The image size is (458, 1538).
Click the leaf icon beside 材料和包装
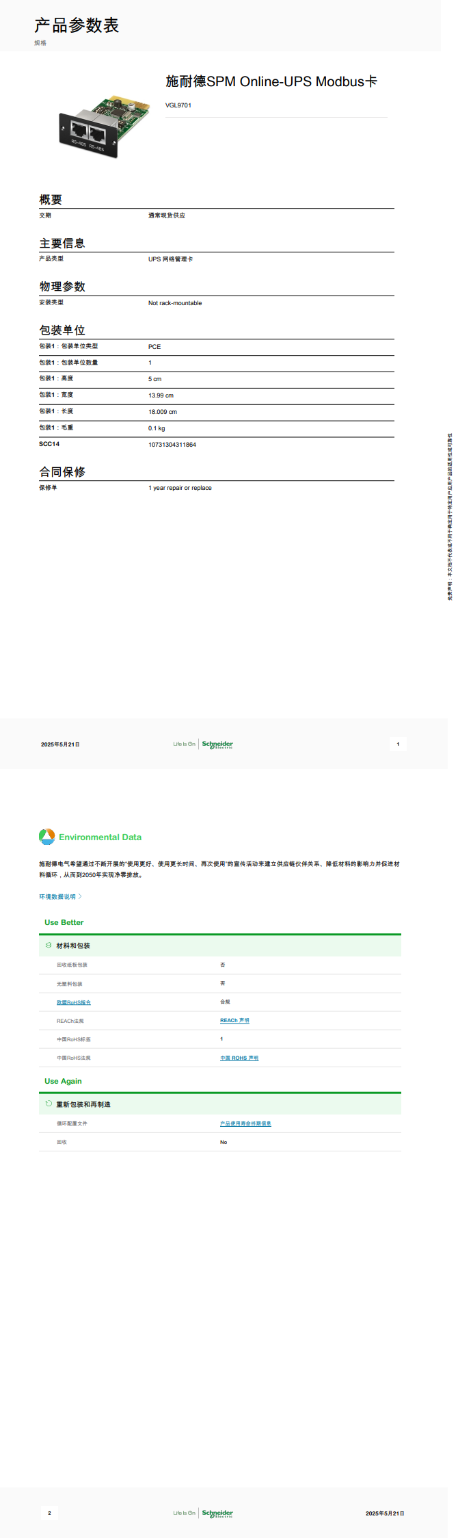coord(49,945)
